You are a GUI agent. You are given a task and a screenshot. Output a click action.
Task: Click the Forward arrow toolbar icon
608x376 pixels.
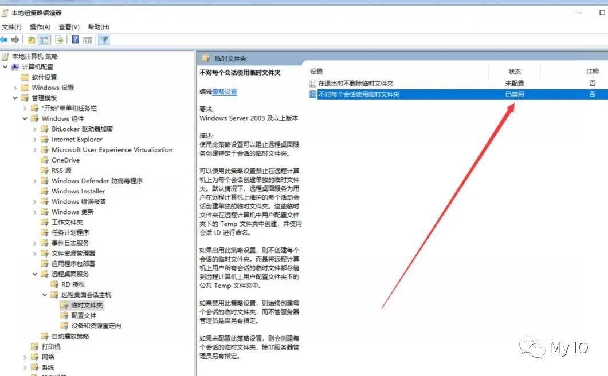[15, 39]
